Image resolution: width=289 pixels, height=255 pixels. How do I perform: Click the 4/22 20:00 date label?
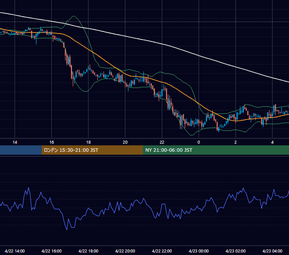click(x=125, y=251)
